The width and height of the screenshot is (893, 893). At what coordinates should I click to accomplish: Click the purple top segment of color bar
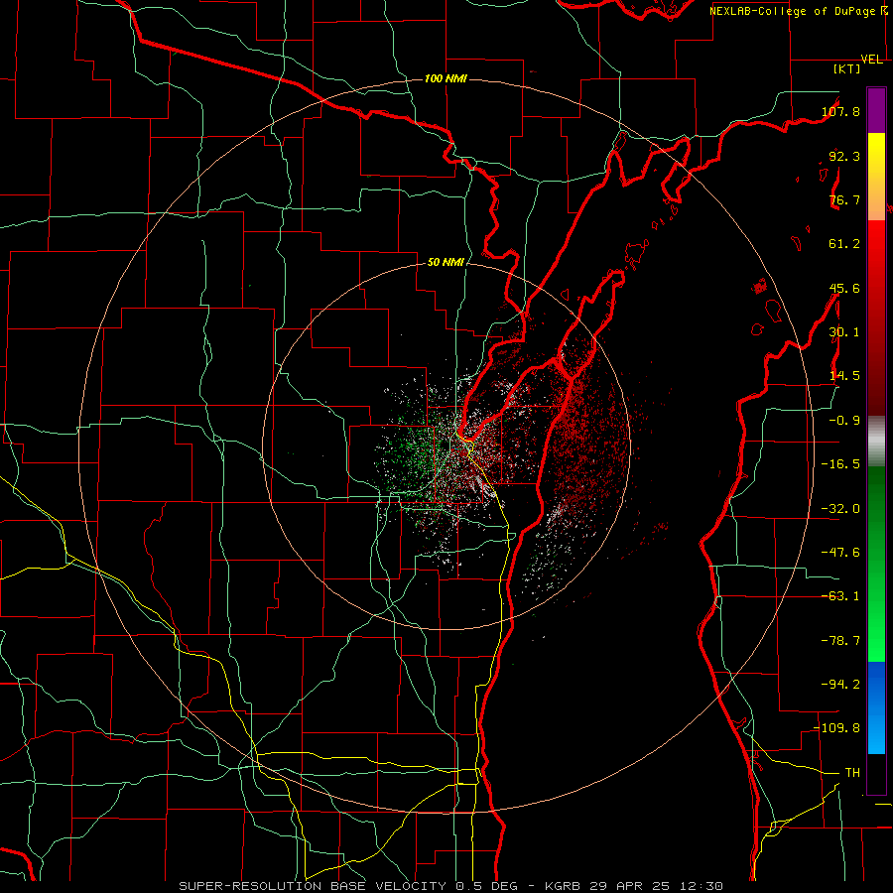click(x=876, y=110)
